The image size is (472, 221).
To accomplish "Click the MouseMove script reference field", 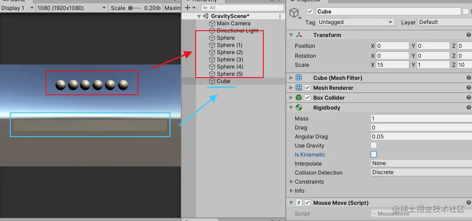I will (422, 213).
